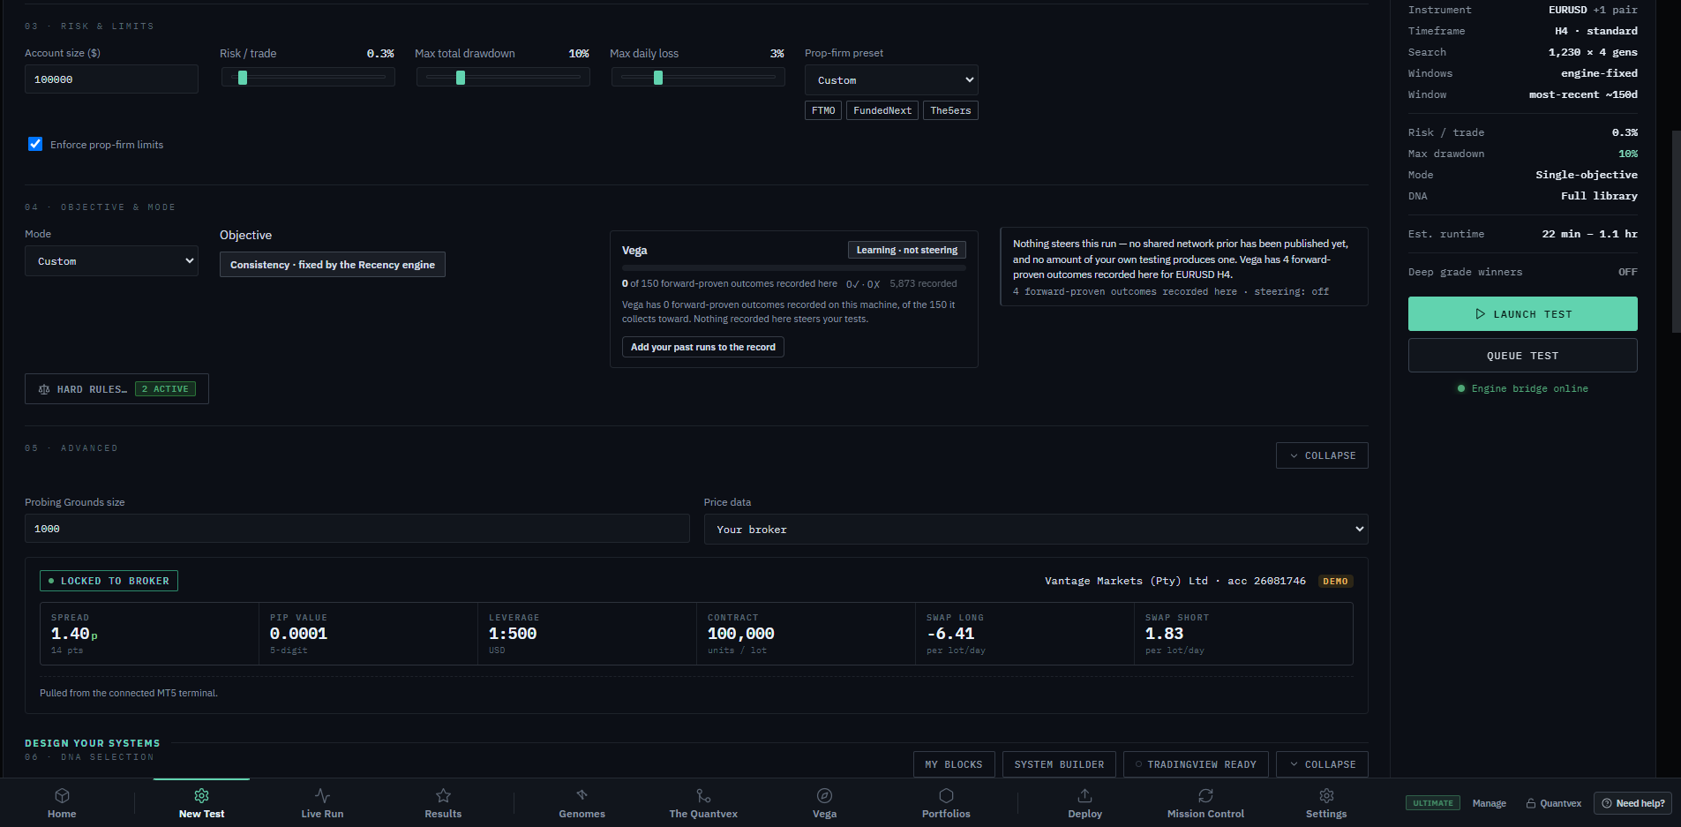Adjust the Risk / trade slider
1681x827 pixels.
tap(308, 78)
